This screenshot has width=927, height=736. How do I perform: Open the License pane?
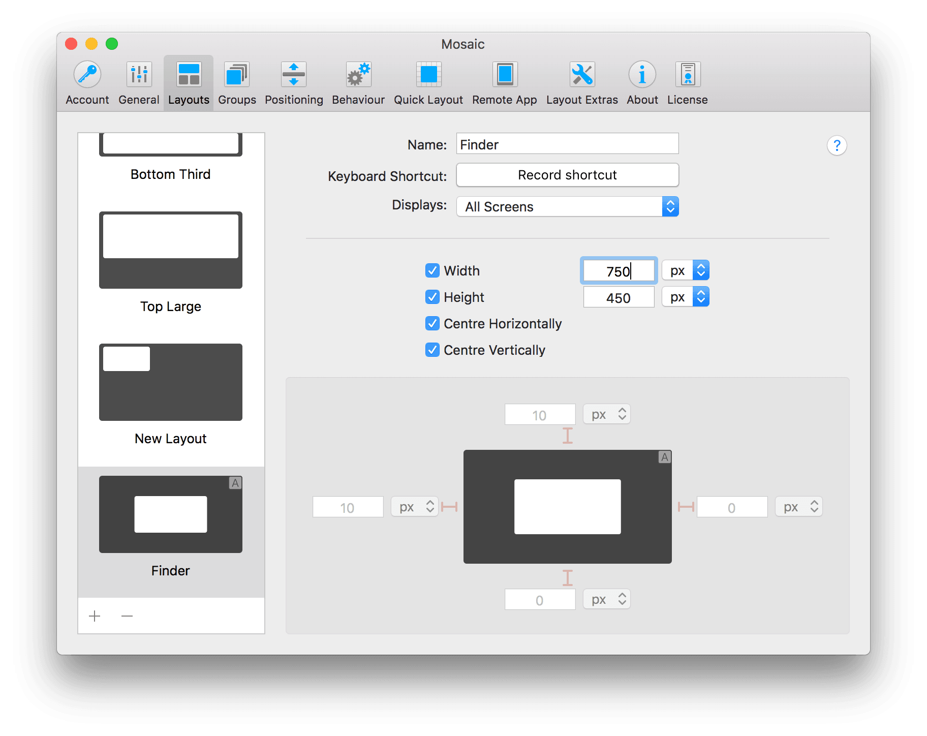[x=687, y=81]
